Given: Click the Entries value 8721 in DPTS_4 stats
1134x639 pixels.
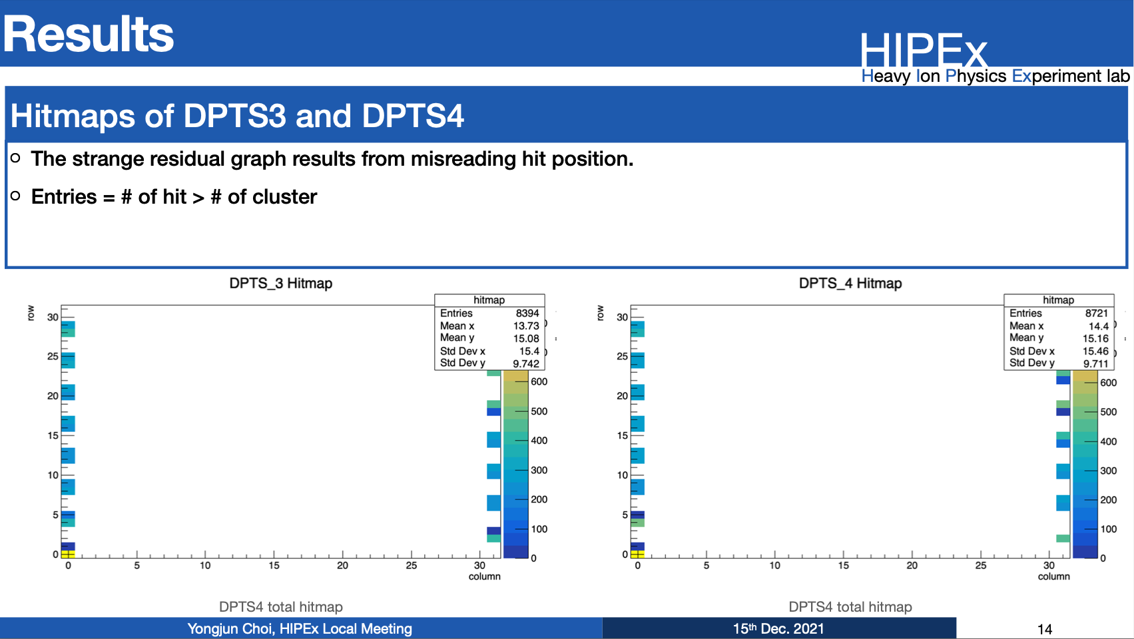Looking at the screenshot, I should click(x=1097, y=313).
